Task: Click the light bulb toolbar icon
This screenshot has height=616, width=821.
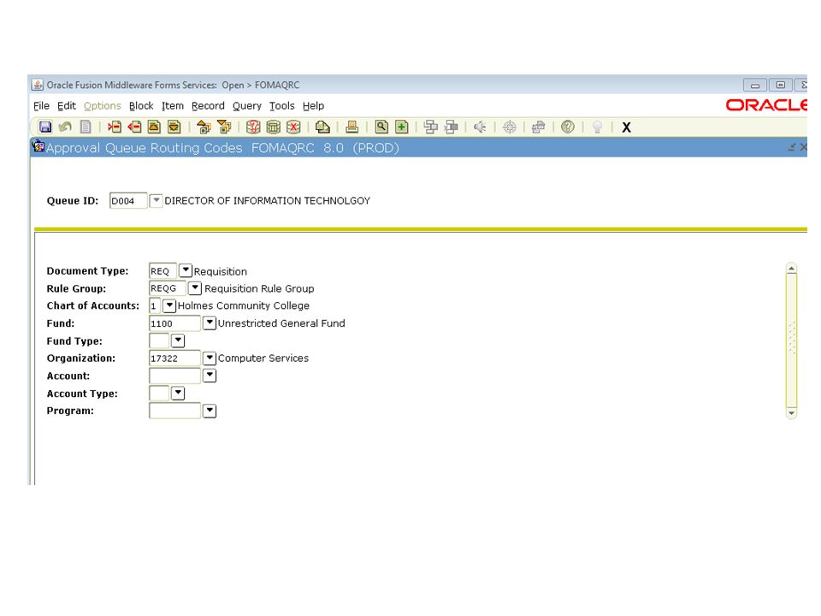Action: [598, 127]
